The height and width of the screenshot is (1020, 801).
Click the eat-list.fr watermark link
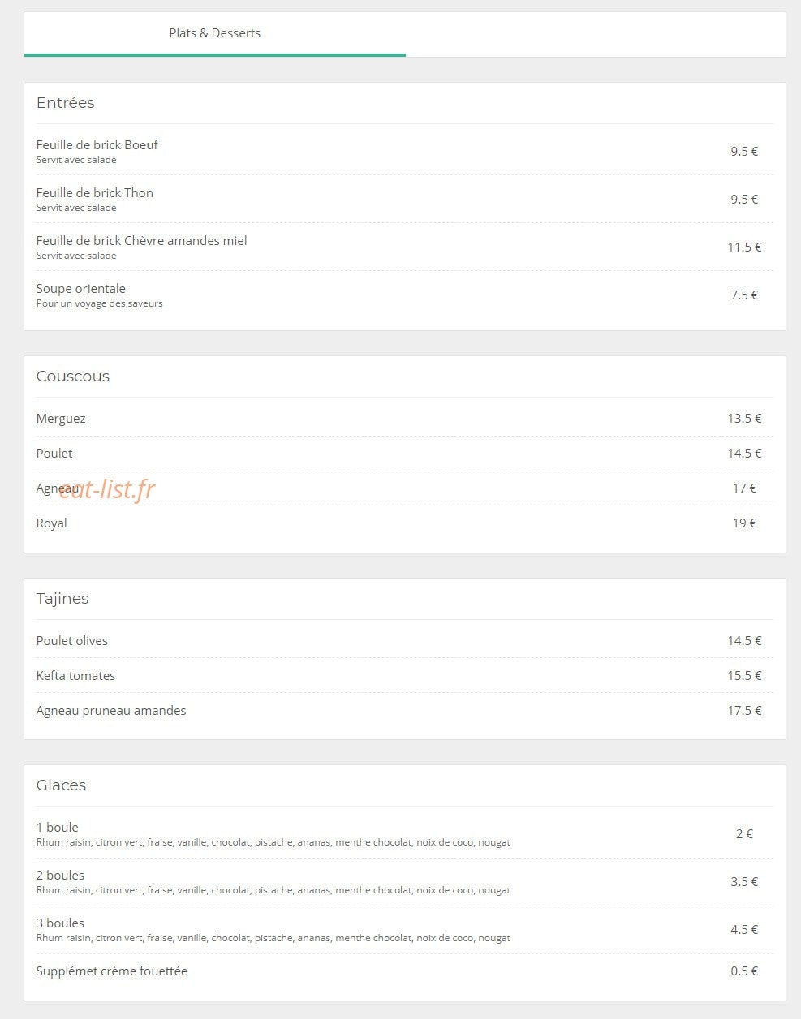pos(106,488)
